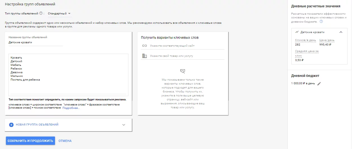Click the 995,43 ₽ price value
This screenshot has height=149, width=352.
click(325, 45)
